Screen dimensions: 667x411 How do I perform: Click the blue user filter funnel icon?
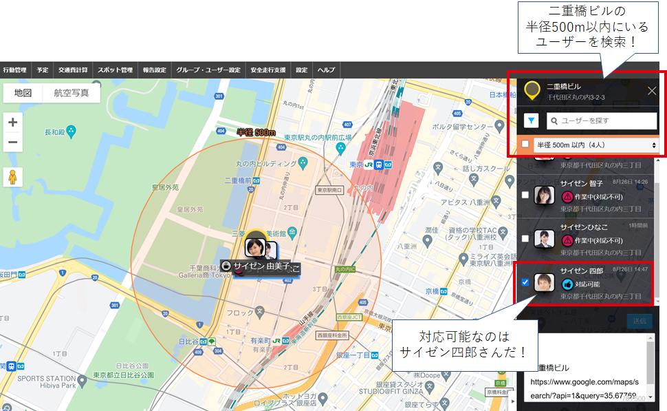pyautogui.click(x=532, y=121)
